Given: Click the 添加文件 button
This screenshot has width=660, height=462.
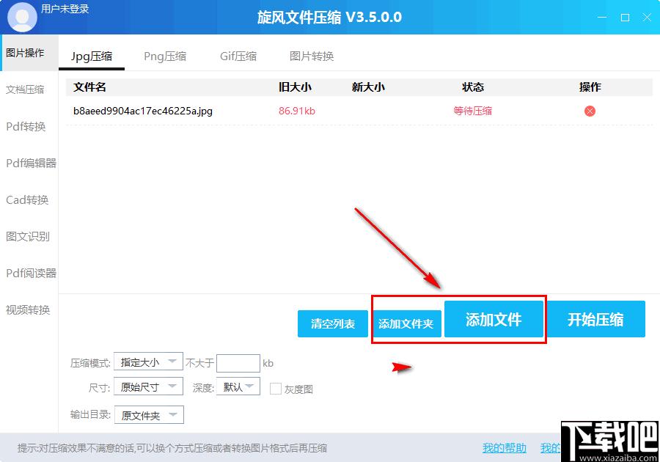Looking at the screenshot, I should point(494,319).
